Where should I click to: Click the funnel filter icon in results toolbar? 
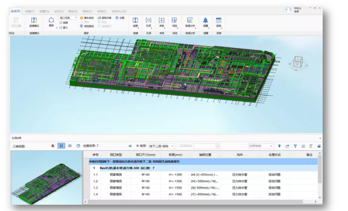pos(295,146)
